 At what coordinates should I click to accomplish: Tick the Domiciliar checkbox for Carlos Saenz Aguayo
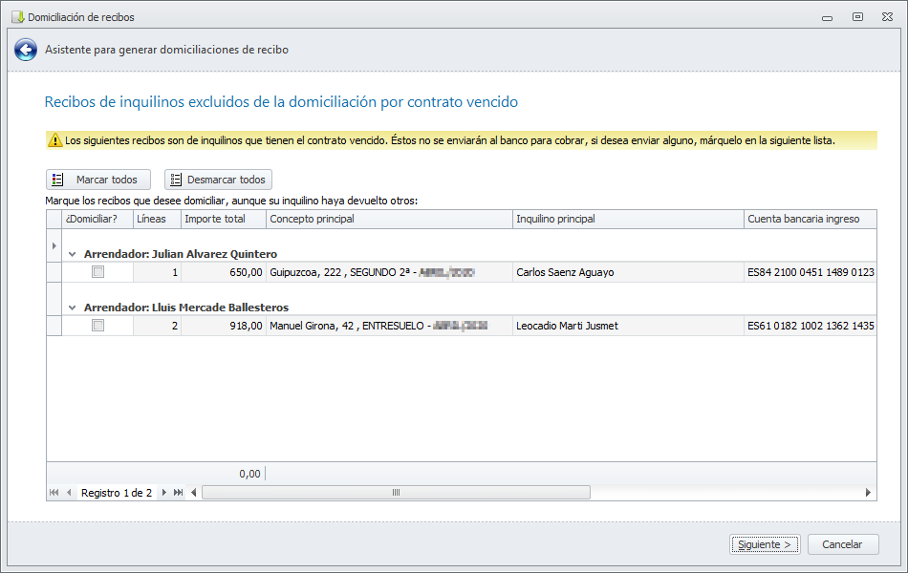click(x=97, y=272)
